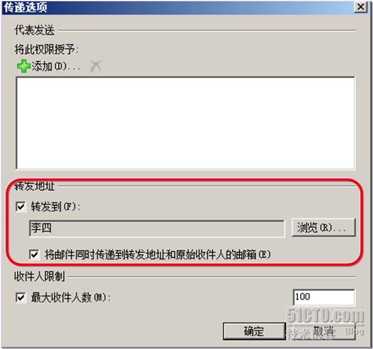This screenshot has height=349, width=373.
Task: Click the max recipients field showing 100
Action: pos(324,297)
